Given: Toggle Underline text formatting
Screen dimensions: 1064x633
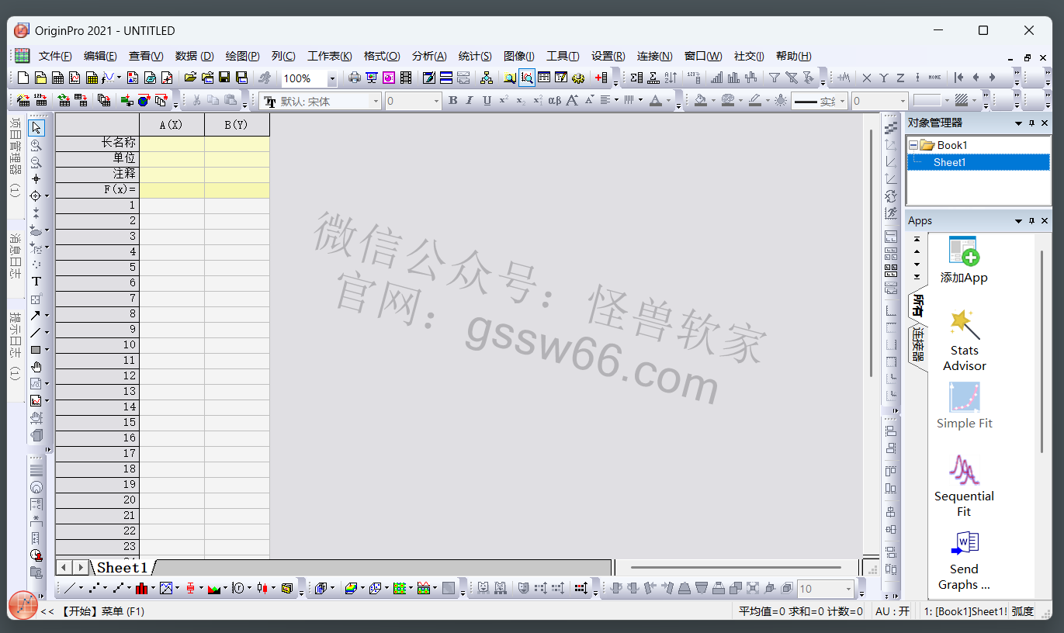Looking at the screenshot, I should 487,101.
